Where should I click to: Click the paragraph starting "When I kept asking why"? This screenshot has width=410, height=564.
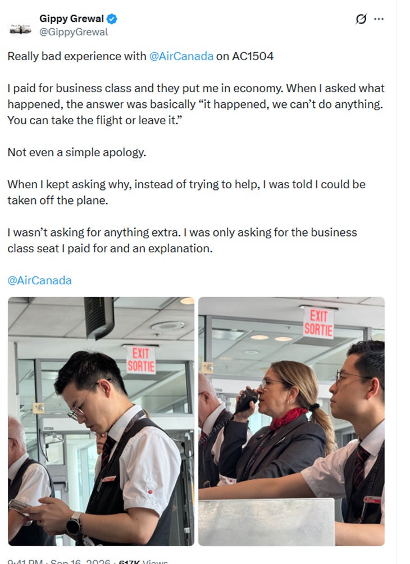(186, 193)
